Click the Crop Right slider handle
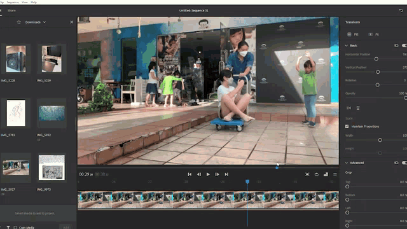The image size is (407, 229). (x=347, y=226)
